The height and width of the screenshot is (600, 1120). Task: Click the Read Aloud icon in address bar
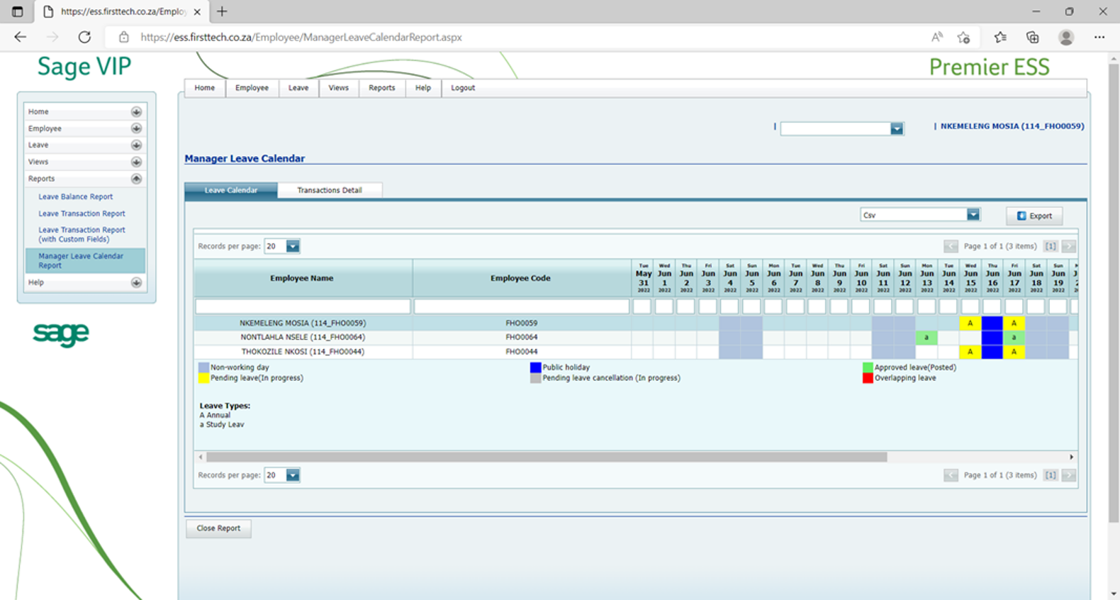pyautogui.click(x=936, y=38)
